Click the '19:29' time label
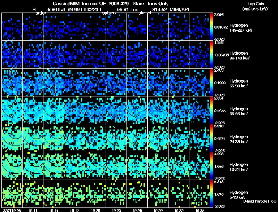The image size is (278, 212). click(x=158, y=211)
